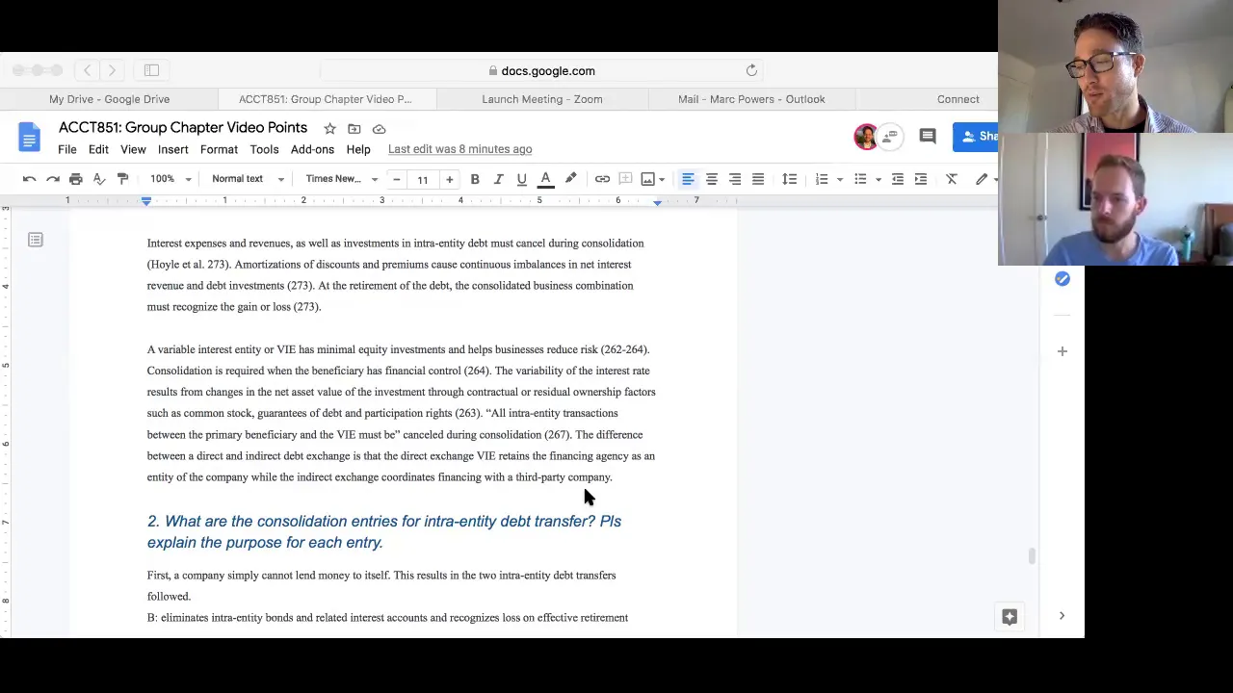Open the document chat
This screenshot has height=693, width=1233.
pyautogui.click(x=890, y=137)
